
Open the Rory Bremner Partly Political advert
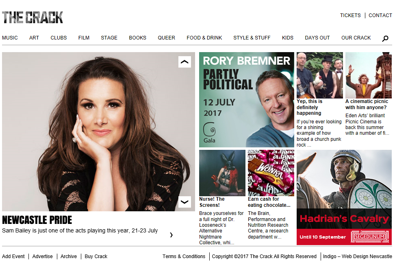tap(247, 100)
